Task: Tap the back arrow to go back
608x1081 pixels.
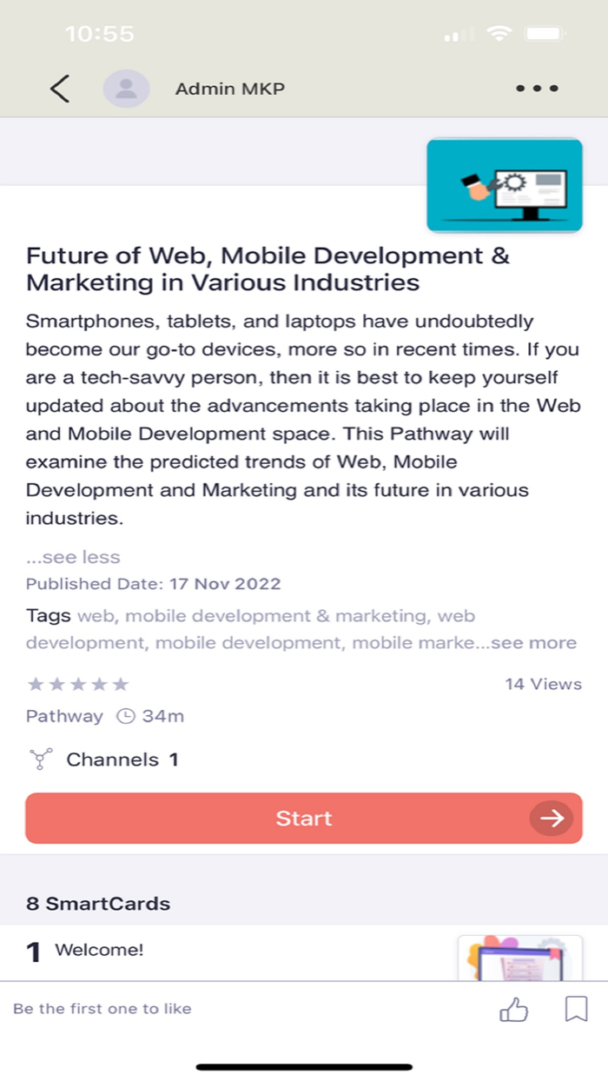Action: pos(59,88)
